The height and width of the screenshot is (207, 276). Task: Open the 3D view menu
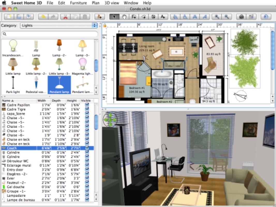coord(112,3)
